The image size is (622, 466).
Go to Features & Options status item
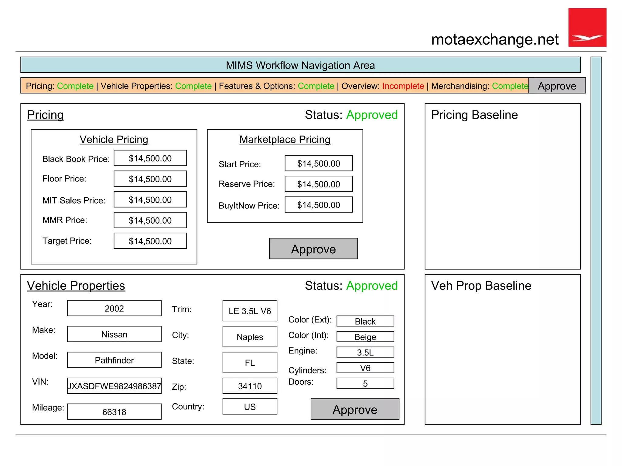click(x=276, y=86)
